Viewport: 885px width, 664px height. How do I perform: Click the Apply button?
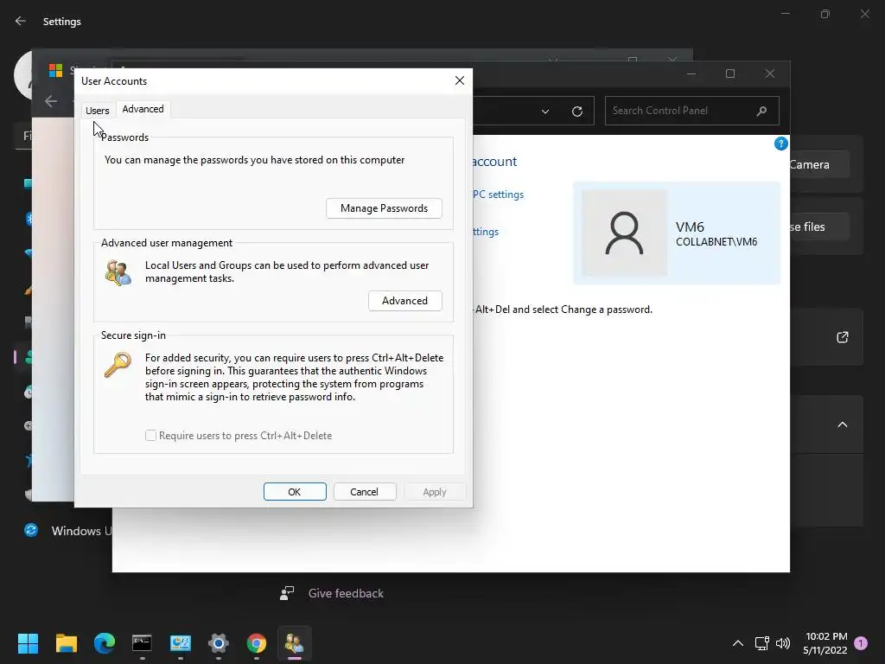click(435, 492)
